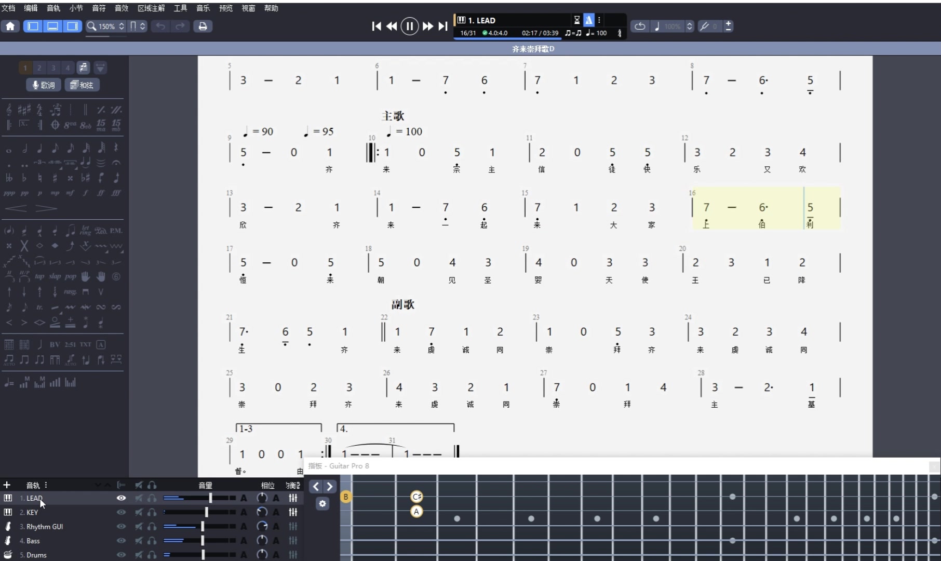Open the relative speed 100% dropdown
This screenshot has height=561, width=941.
click(x=673, y=26)
